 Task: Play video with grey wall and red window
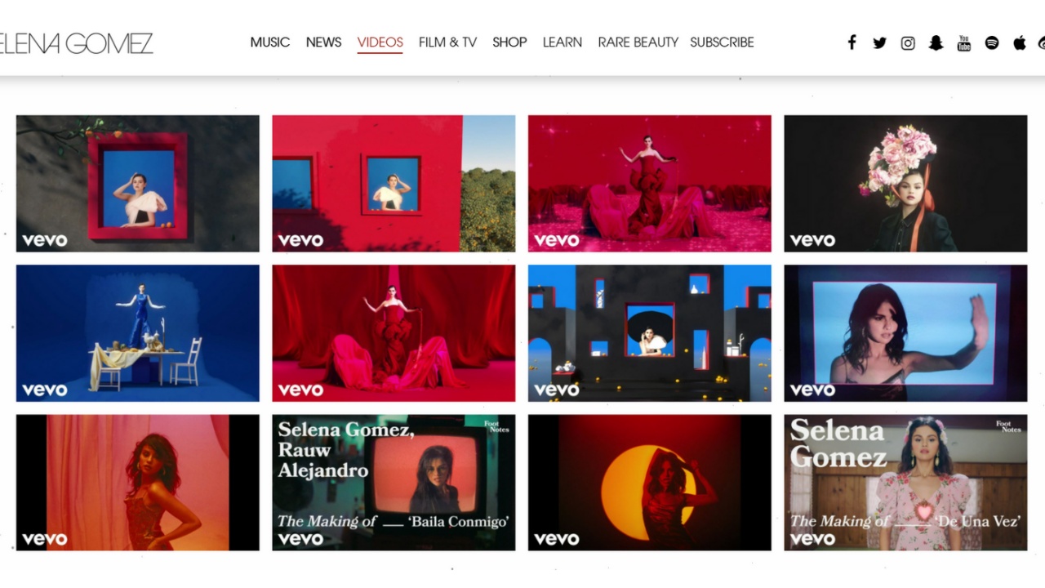(x=138, y=183)
